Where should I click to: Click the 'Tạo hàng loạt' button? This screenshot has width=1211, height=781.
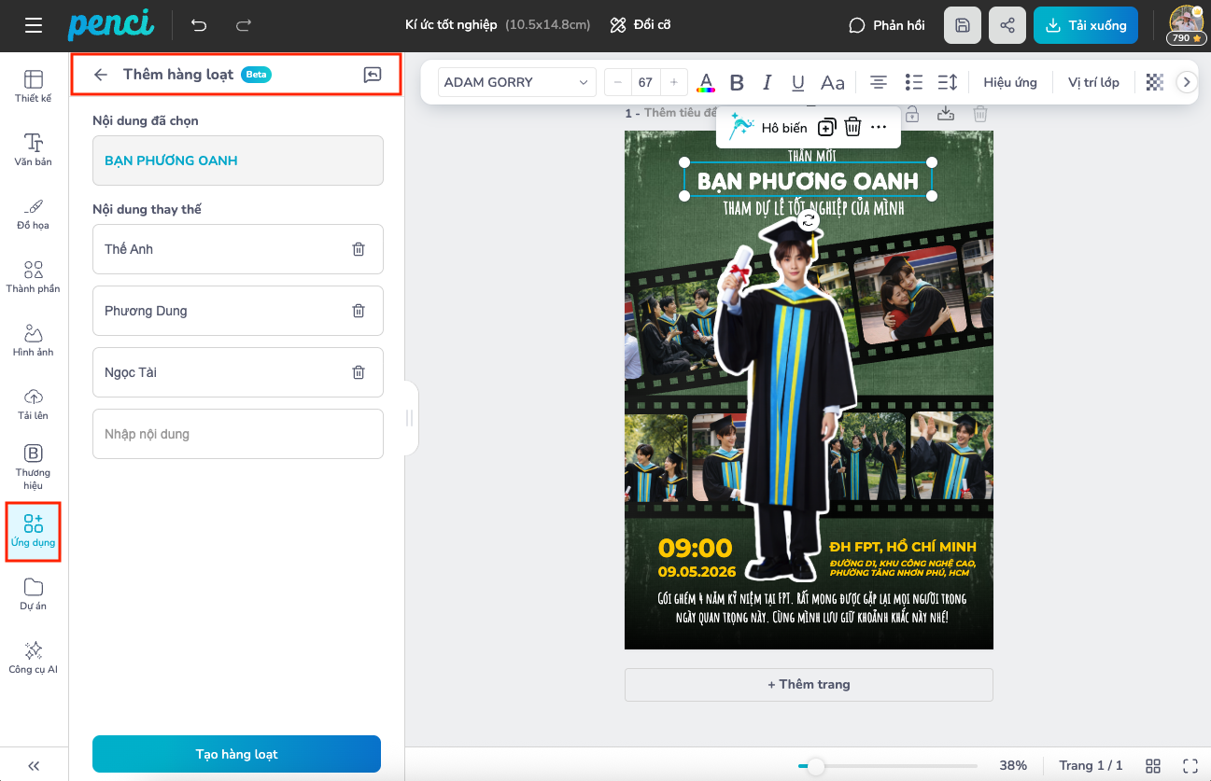(236, 754)
